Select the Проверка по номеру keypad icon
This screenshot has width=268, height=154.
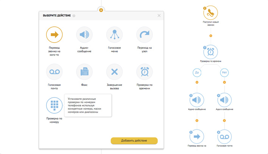click(54, 105)
